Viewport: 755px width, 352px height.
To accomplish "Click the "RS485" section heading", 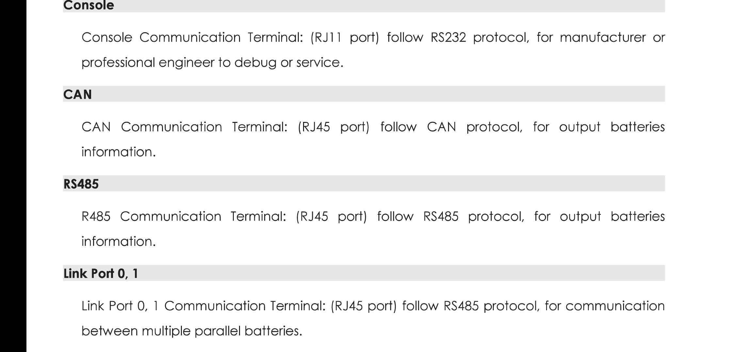I will [x=81, y=184].
